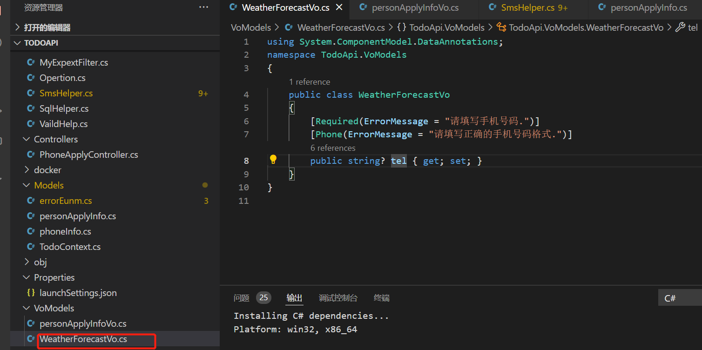Image resolution: width=702 pixels, height=350 pixels.
Task: Click the Phone attribute on line 7
Action: click(329, 134)
